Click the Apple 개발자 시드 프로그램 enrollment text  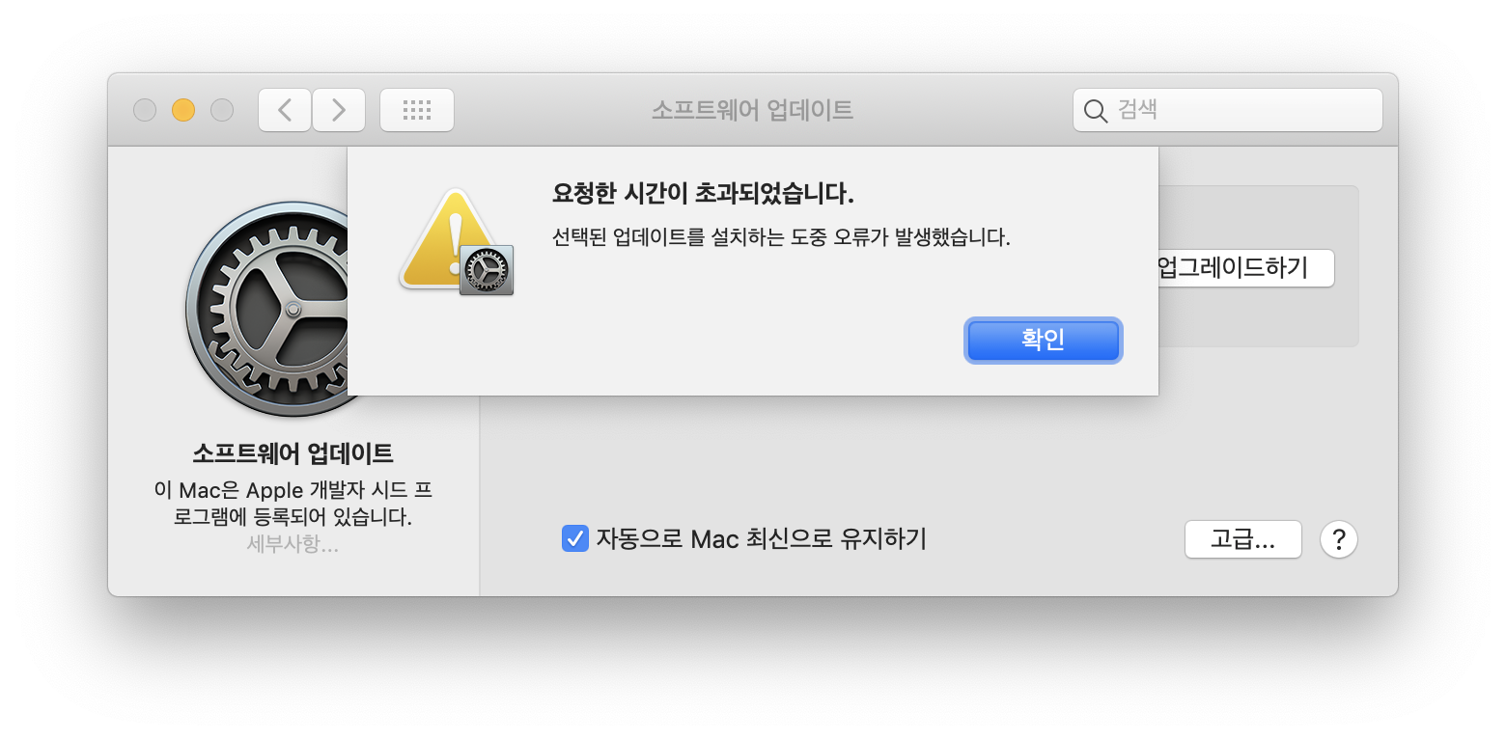click(x=293, y=503)
